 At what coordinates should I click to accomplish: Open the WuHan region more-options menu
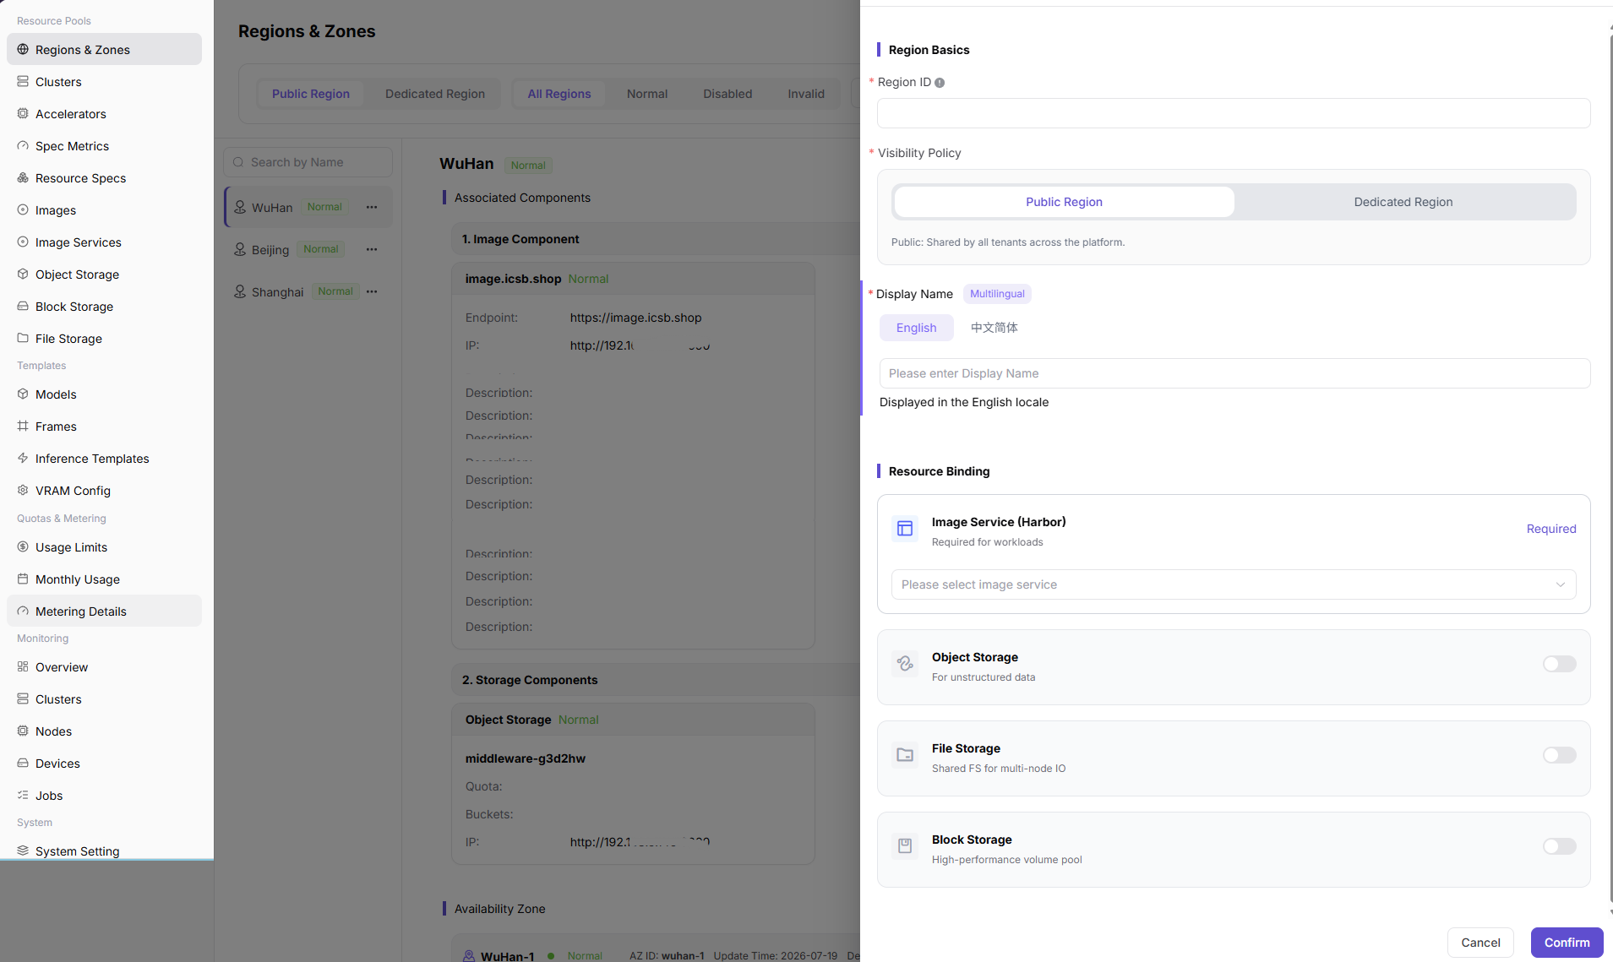[372, 207]
